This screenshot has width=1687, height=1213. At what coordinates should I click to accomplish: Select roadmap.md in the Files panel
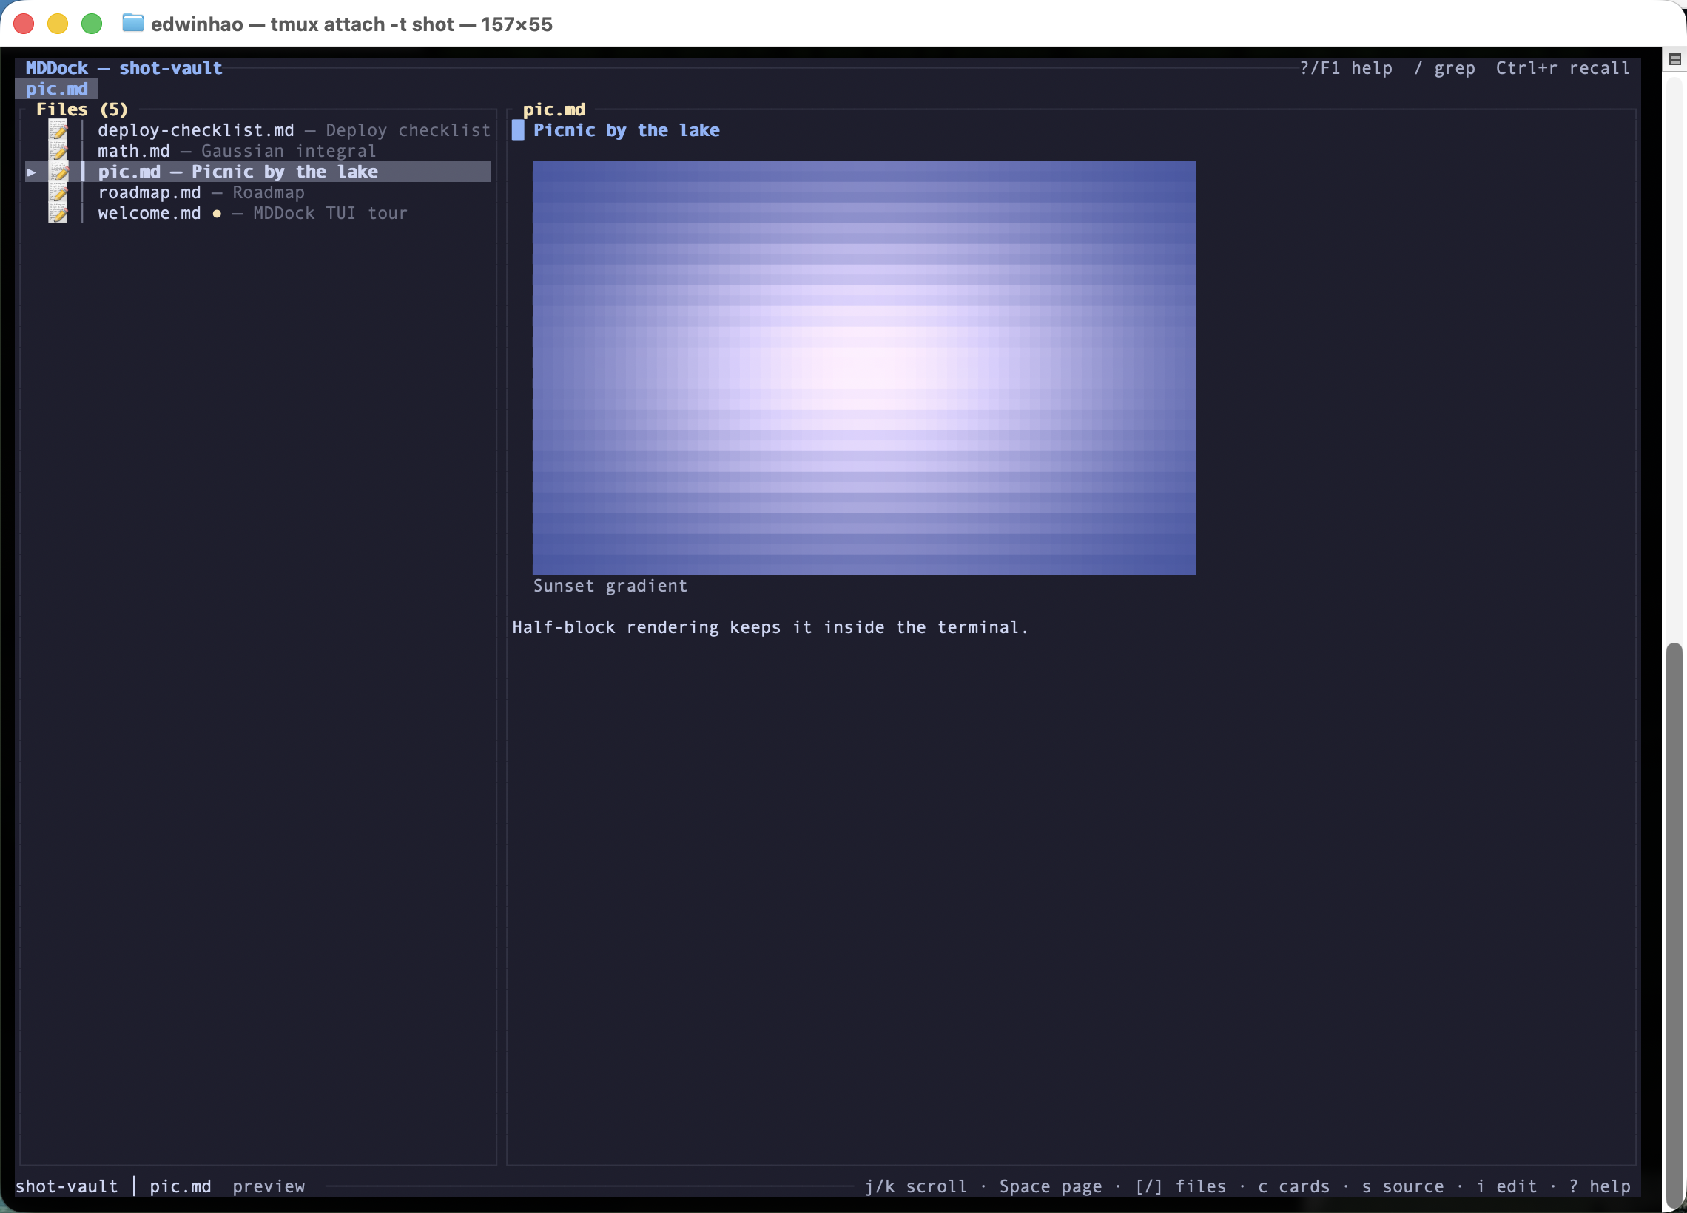201,193
